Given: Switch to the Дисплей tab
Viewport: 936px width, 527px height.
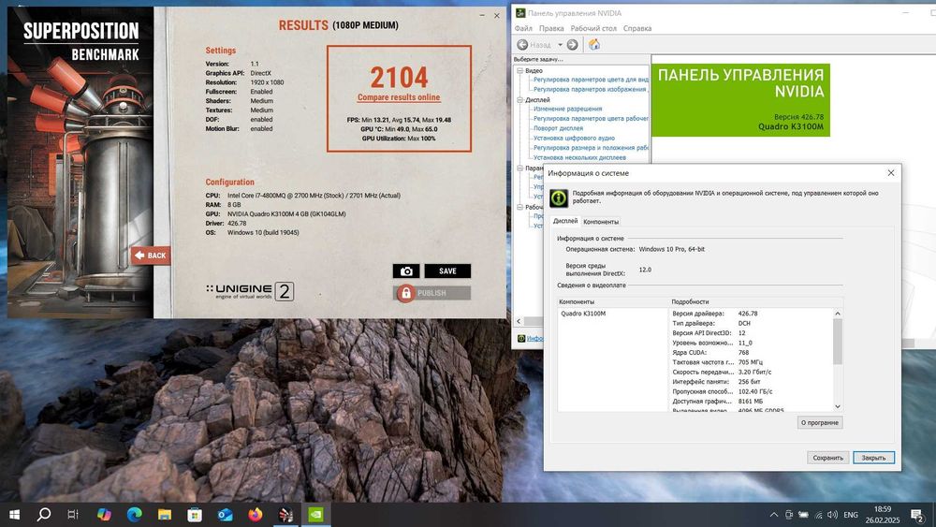Looking at the screenshot, I should coord(565,221).
